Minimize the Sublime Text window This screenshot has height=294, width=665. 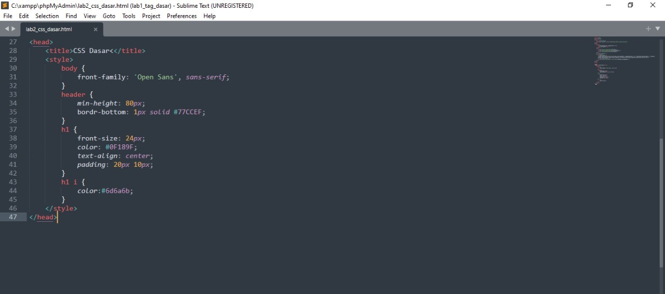coord(608,5)
